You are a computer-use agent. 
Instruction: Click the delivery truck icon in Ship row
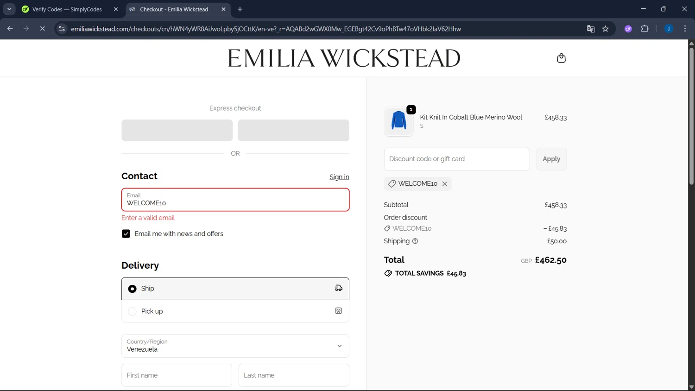click(x=339, y=288)
